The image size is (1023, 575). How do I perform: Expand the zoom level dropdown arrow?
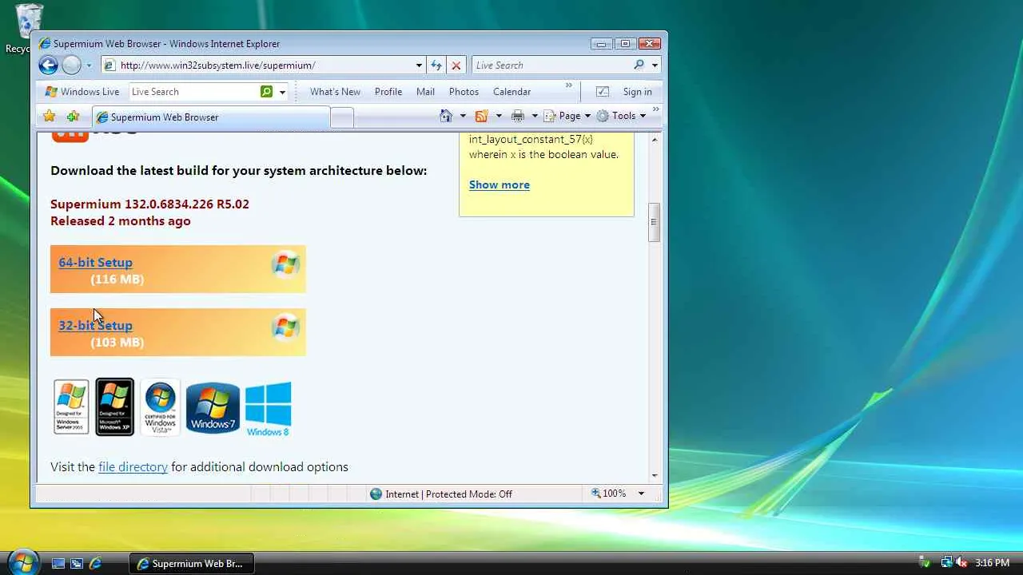[x=641, y=494]
